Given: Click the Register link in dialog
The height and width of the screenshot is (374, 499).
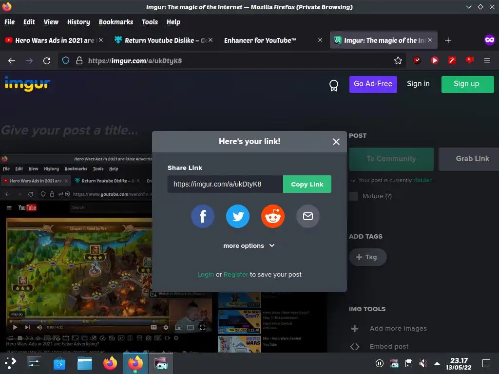Looking at the screenshot, I should tap(235, 275).
